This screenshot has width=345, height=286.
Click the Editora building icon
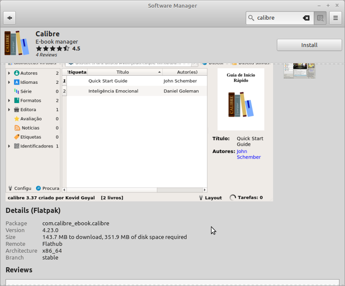point(17,109)
